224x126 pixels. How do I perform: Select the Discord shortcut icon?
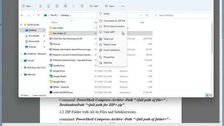pos(51,44)
